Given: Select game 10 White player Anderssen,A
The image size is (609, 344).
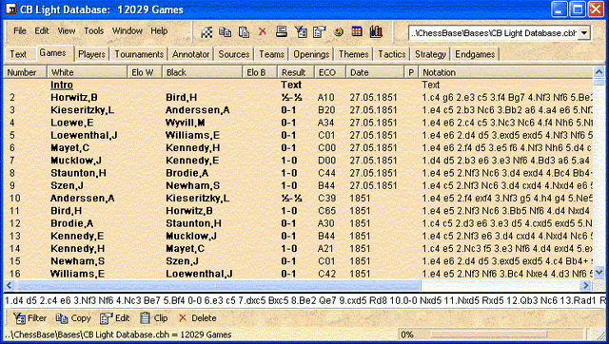Looking at the screenshot, I should (x=83, y=199).
